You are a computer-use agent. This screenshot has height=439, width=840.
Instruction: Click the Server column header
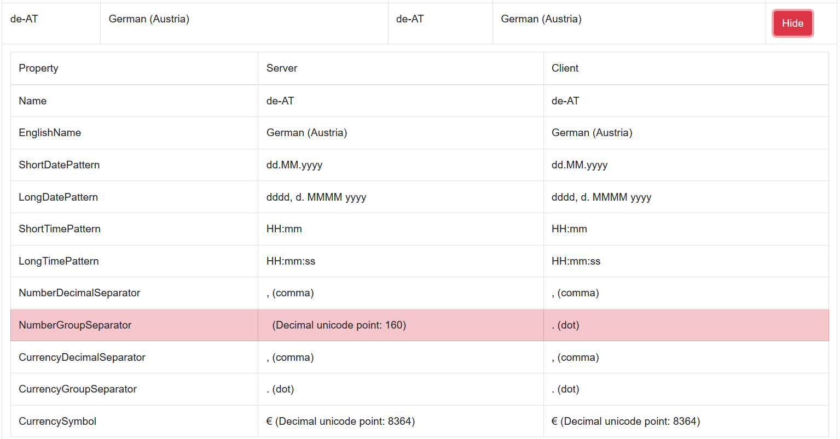(281, 68)
